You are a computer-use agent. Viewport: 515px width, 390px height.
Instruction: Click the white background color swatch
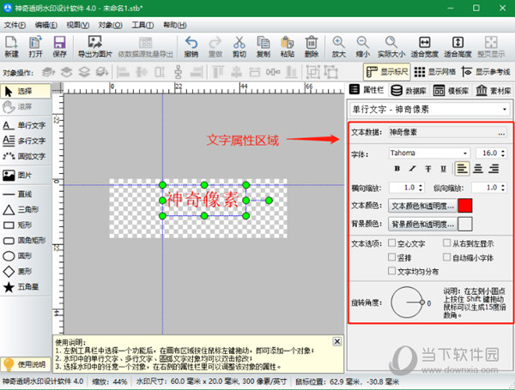[x=465, y=224]
